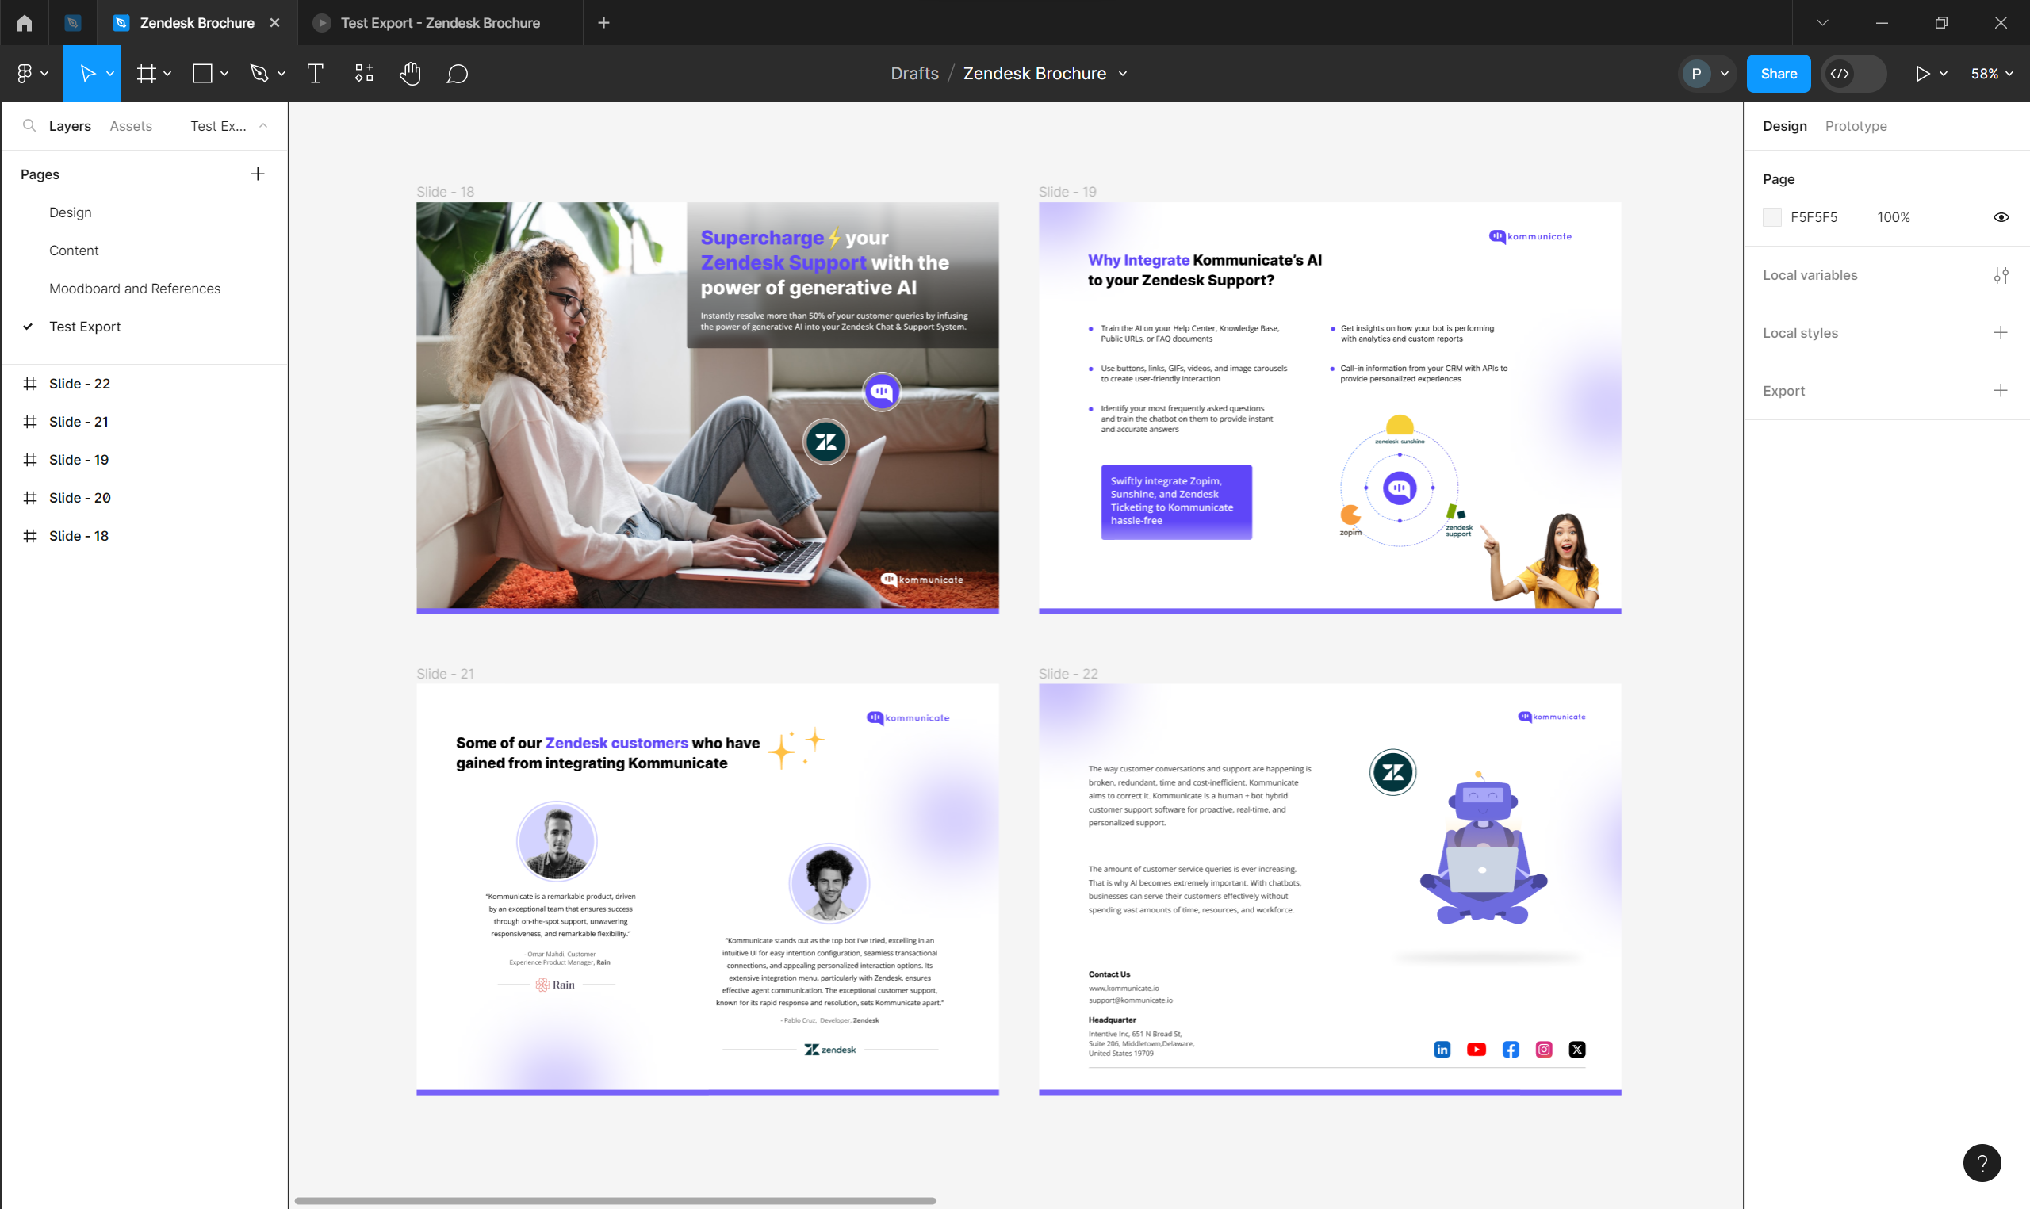Expand shape tools dropdown arrow
Image resolution: width=2030 pixels, height=1209 pixels.
[224, 73]
